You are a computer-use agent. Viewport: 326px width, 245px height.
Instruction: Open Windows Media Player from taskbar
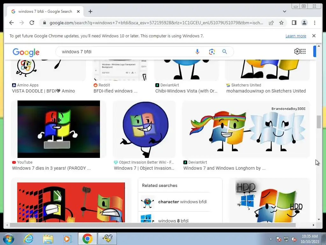[67, 239]
